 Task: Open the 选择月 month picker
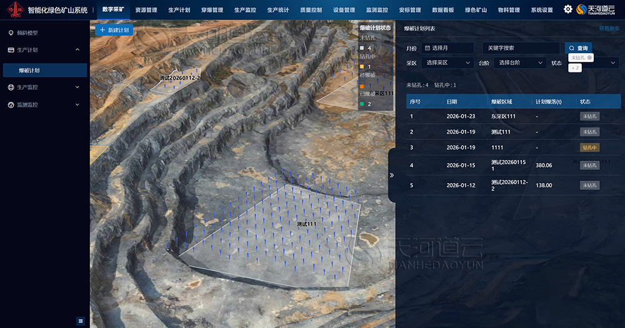coord(447,48)
